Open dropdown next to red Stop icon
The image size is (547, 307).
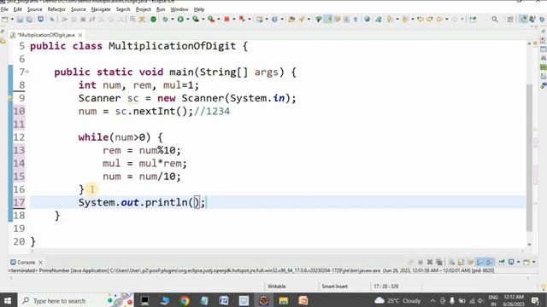[x=233, y=20]
